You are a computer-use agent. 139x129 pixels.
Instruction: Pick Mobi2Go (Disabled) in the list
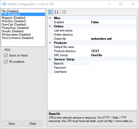tap(23, 21)
